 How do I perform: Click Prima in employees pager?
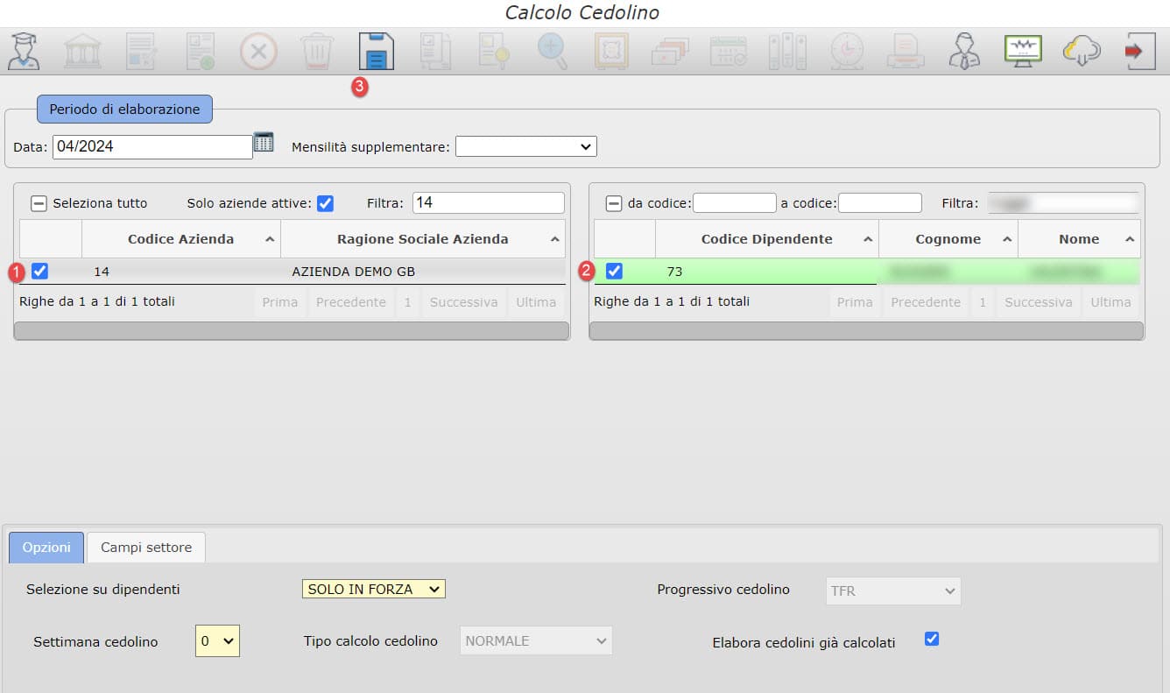(x=855, y=302)
